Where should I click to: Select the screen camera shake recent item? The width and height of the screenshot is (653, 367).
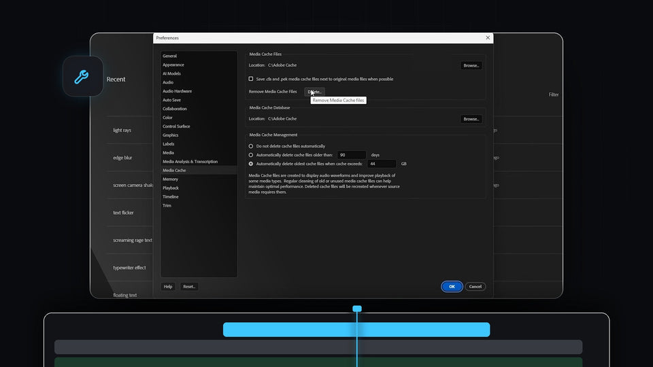tap(133, 185)
